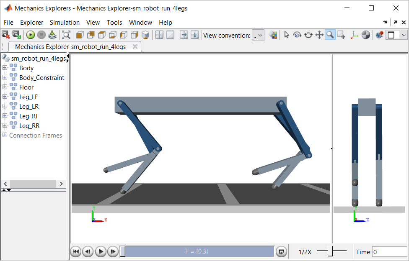
Task: Choose the Zoom to region box tool
Action: [341, 35]
